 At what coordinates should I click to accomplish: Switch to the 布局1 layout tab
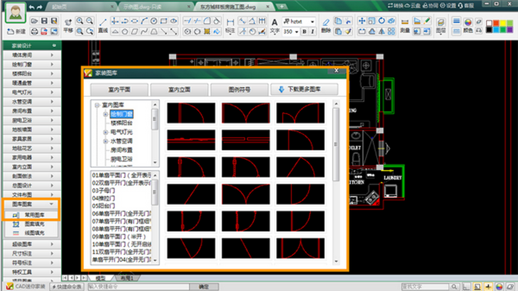126,278
